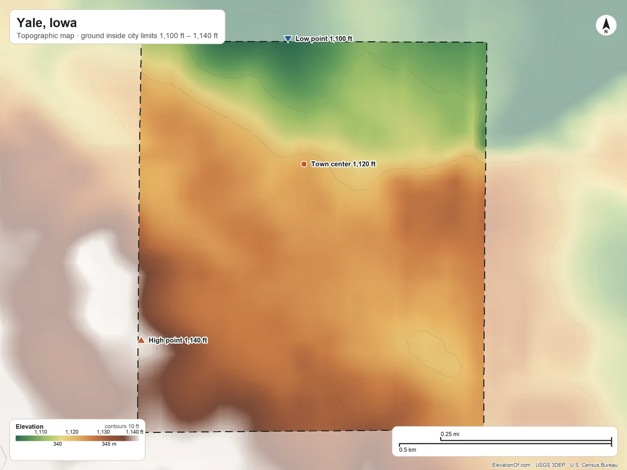The image size is (627, 470).
Task: Click the topographic map subtitle text
Action: (x=117, y=37)
